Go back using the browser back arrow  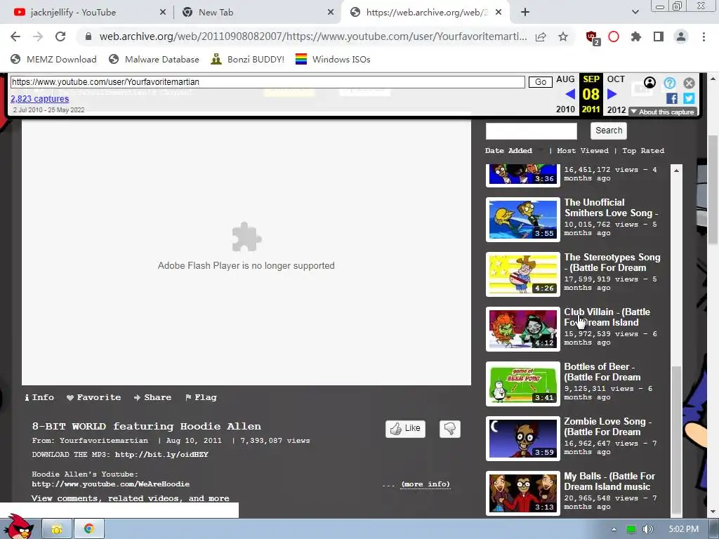point(15,36)
